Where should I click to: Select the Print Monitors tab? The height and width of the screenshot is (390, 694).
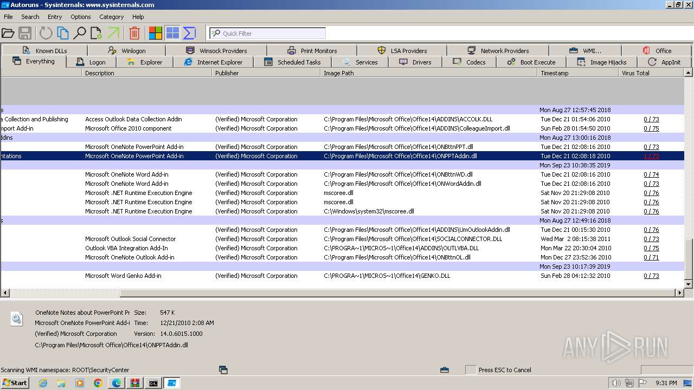tap(312, 50)
